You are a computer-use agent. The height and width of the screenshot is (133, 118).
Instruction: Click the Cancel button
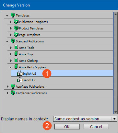tap(96, 127)
